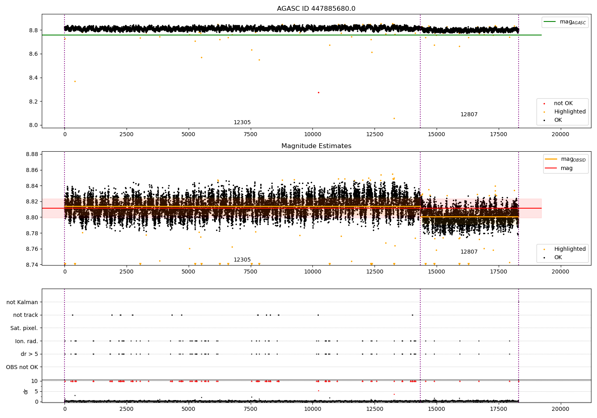Screen dimensions: 597x418
Task: Click the 'Sat. pixel.' axis label
Action: 24,328
